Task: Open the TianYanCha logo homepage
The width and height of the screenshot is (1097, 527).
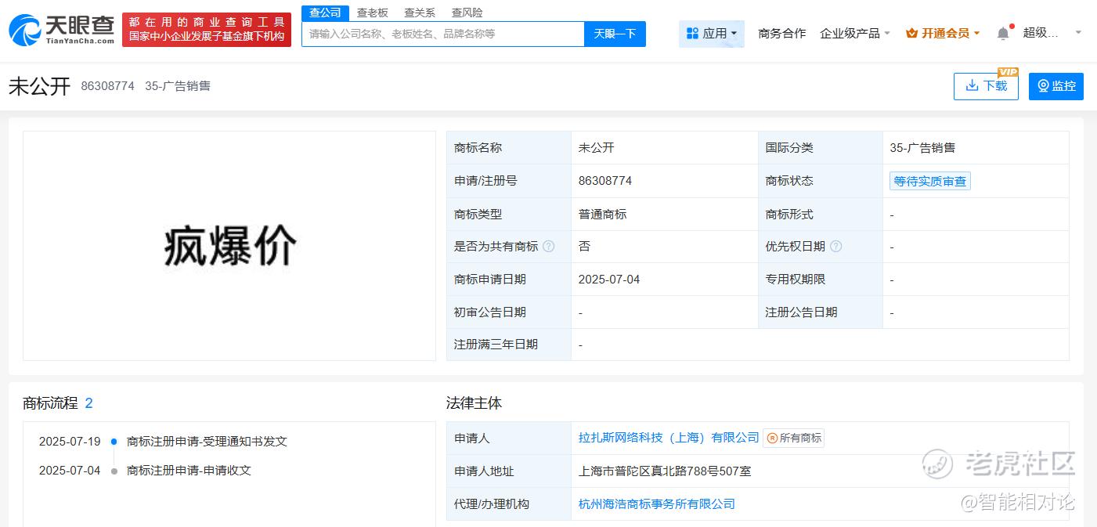Action: pos(61,30)
